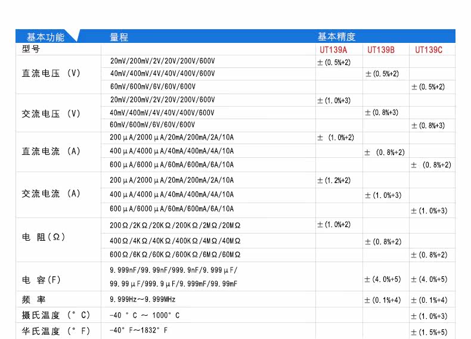Click resistance range 200Ω/2KΩ/20KΩ/200KΩ/2MΩ/20MΩ
471x339 pixels.
(175, 225)
